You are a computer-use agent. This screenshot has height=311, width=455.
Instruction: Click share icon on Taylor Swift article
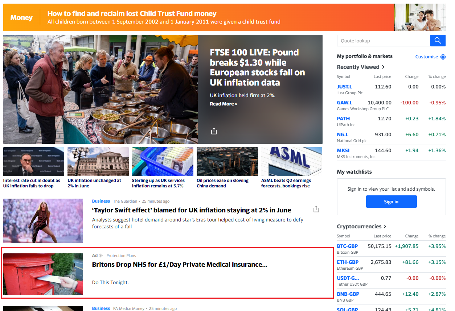point(316,209)
